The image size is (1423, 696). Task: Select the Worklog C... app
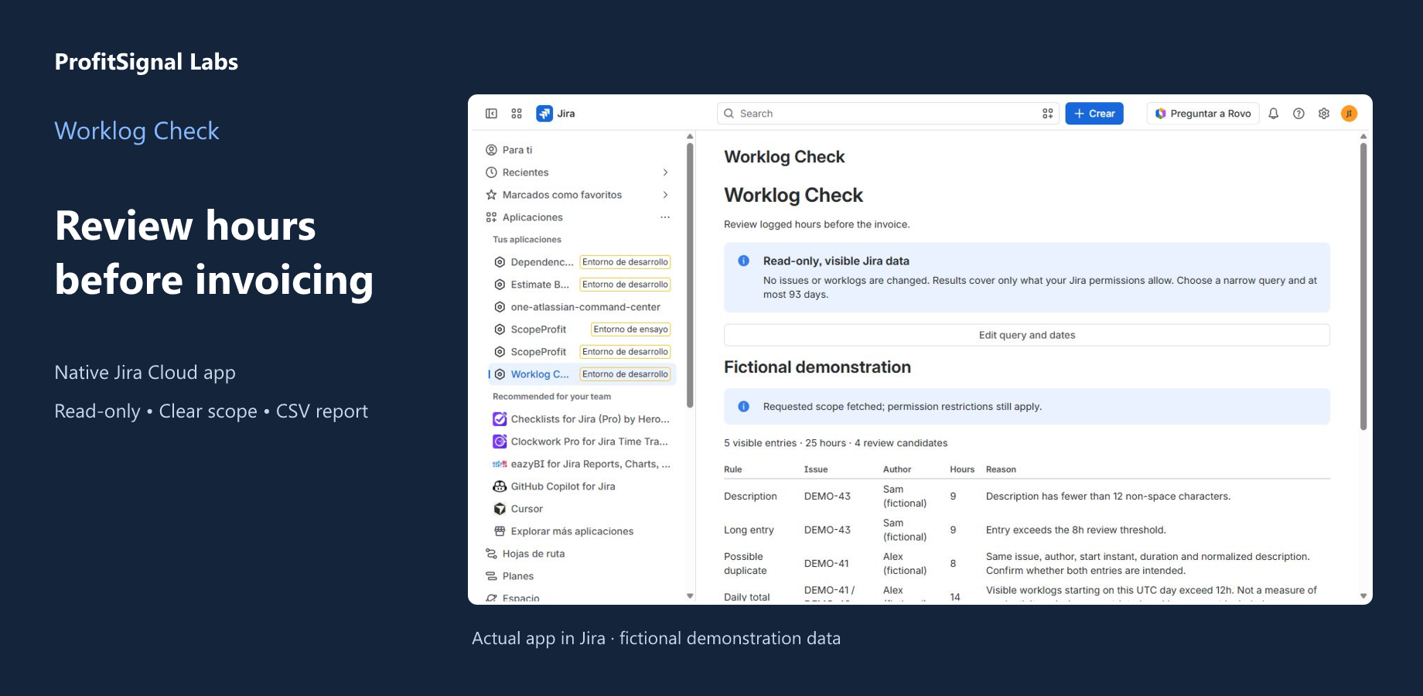point(582,374)
